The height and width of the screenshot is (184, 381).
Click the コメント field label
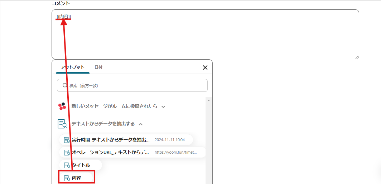click(x=61, y=3)
